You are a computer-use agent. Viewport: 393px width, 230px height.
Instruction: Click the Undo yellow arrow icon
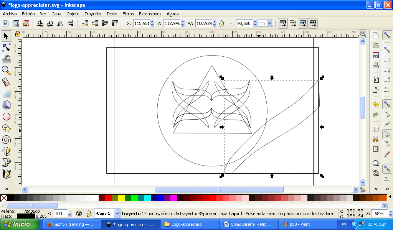[375, 104]
